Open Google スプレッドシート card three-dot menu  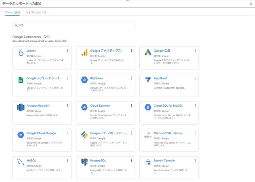(67, 78)
